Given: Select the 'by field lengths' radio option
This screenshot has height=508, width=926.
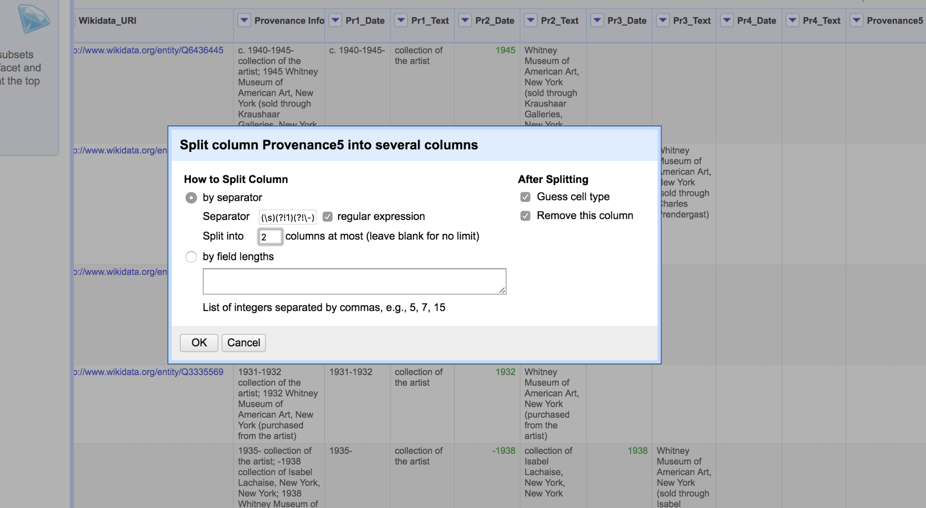Looking at the screenshot, I should [x=191, y=257].
